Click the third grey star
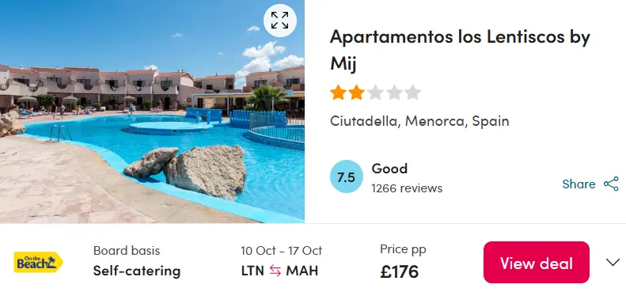 click(375, 93)
